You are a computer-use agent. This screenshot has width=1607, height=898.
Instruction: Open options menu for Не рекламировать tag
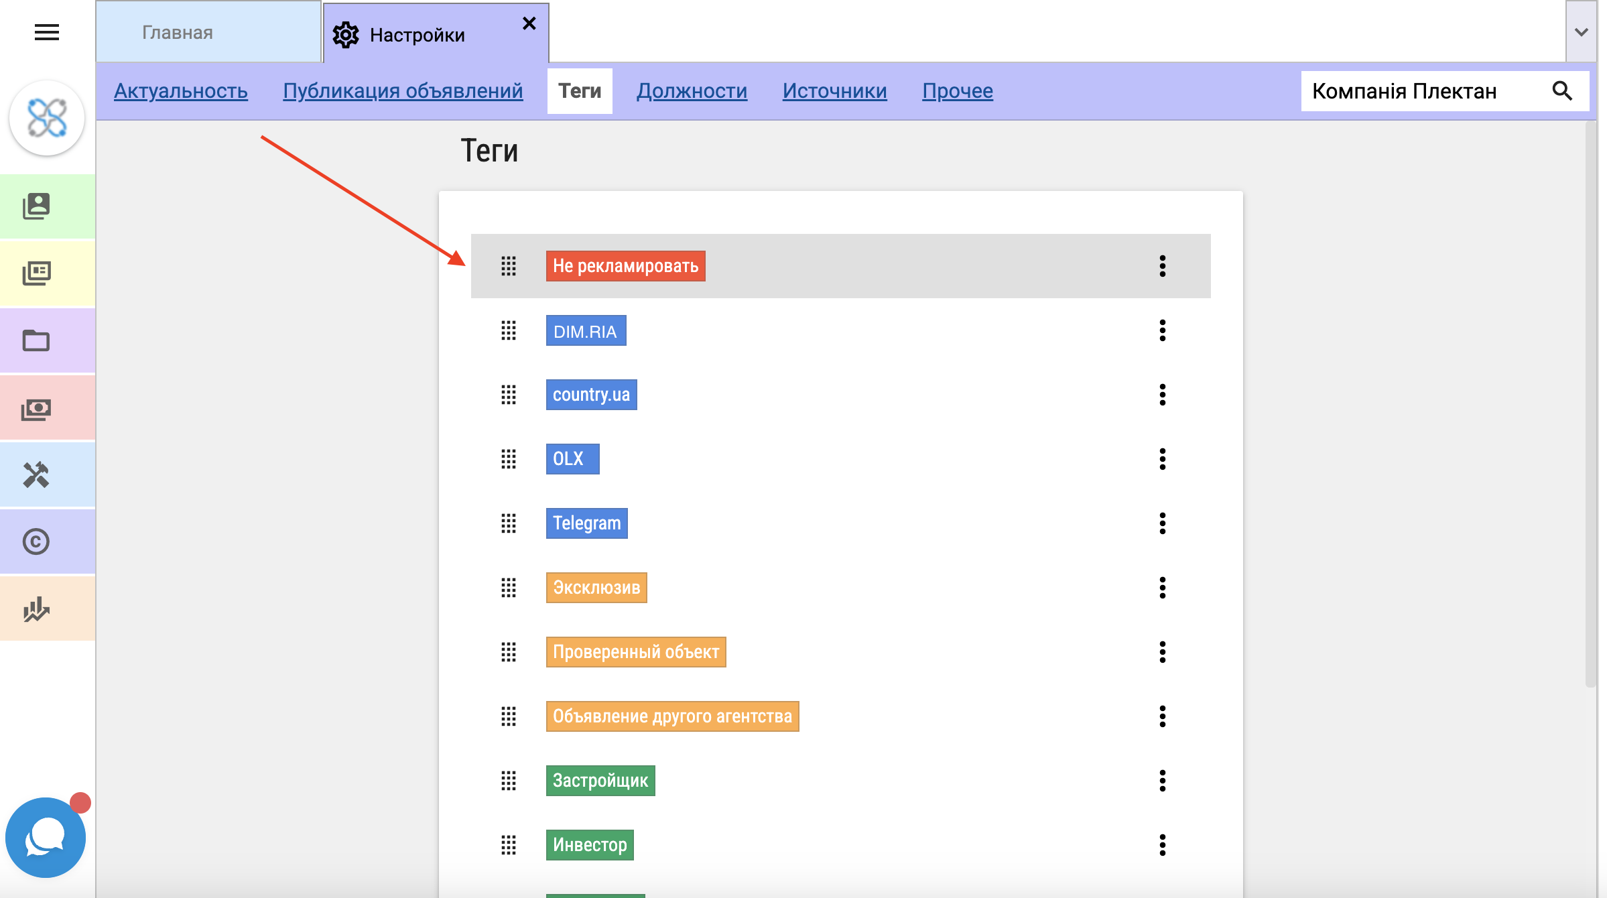pyautogui.click(x=1163, y=266)
